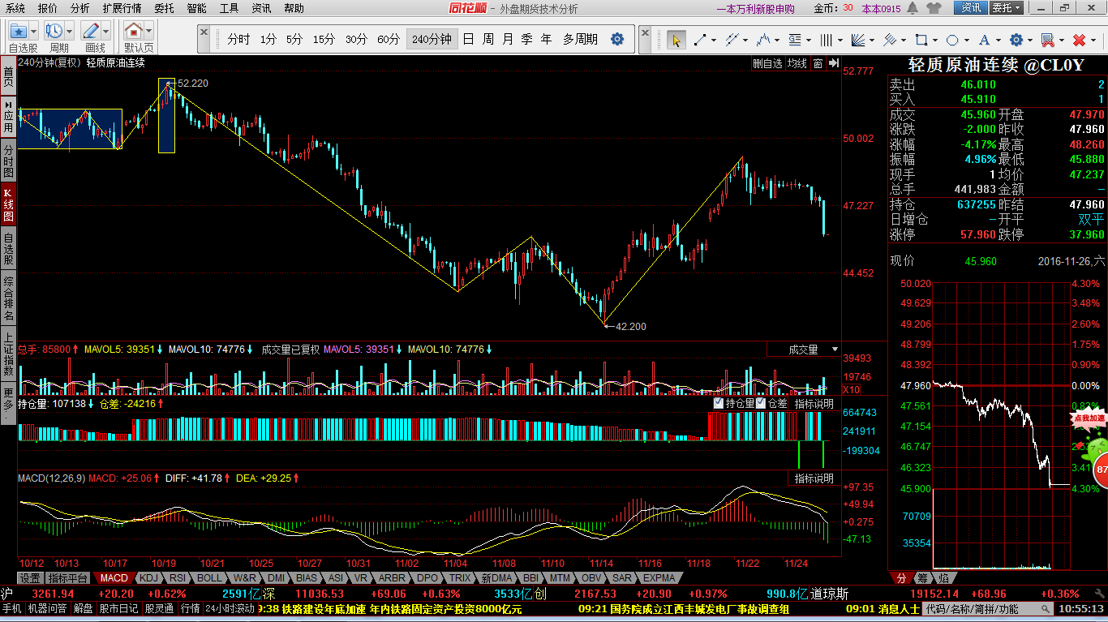The height and width of the screenshot is (622, 1108).
Task: Open the 机器问答 status bar button
Action: coord(47,608)
